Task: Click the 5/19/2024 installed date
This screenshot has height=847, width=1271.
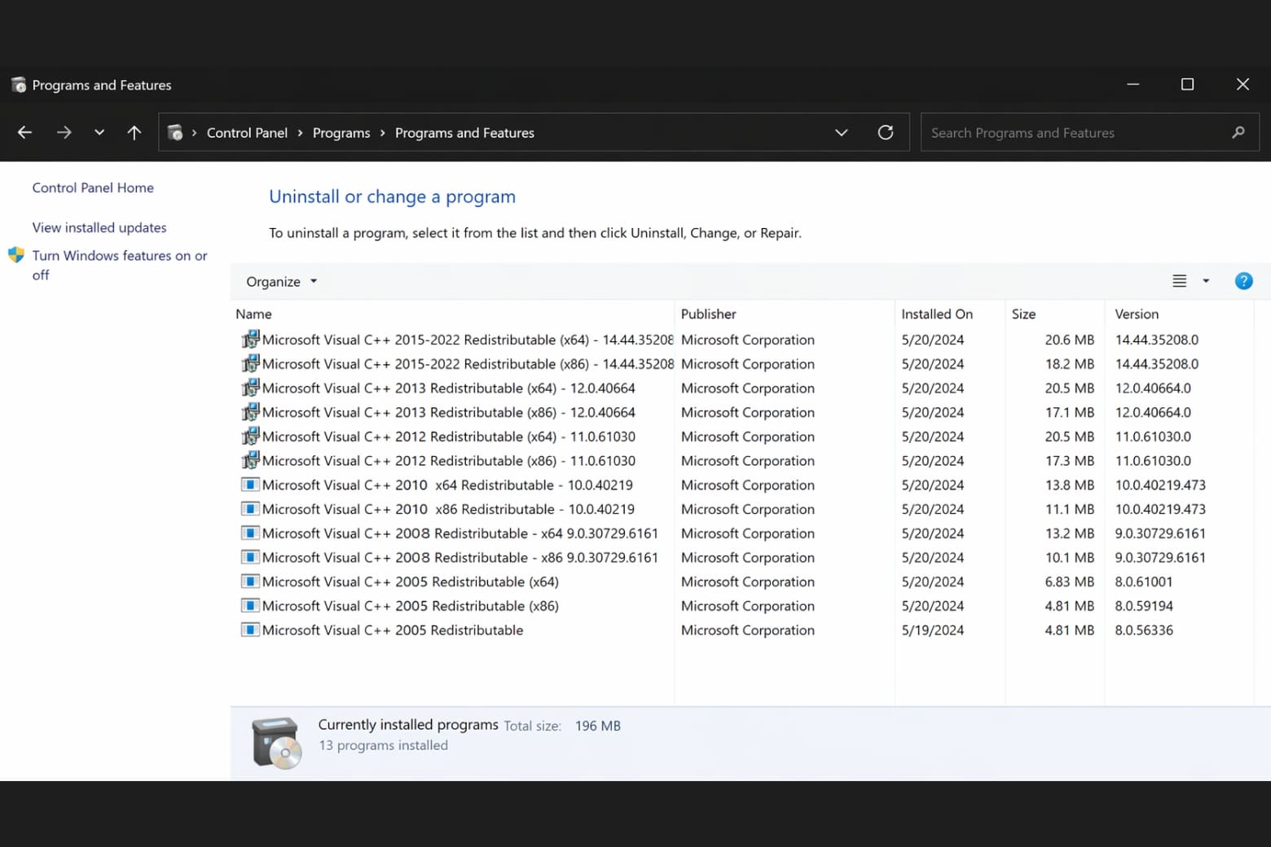Action: 932,630
